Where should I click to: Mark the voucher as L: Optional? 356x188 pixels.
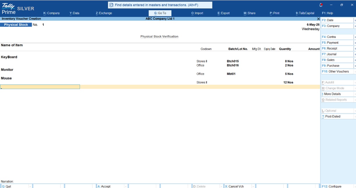tap(337, 111)
